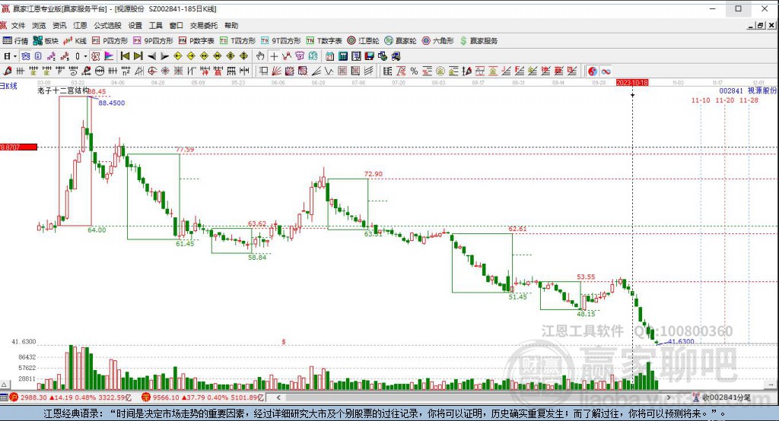This screenshot has width=779, height=421.
Task: Click the calendar date icon
Action: tap(330, 56)
